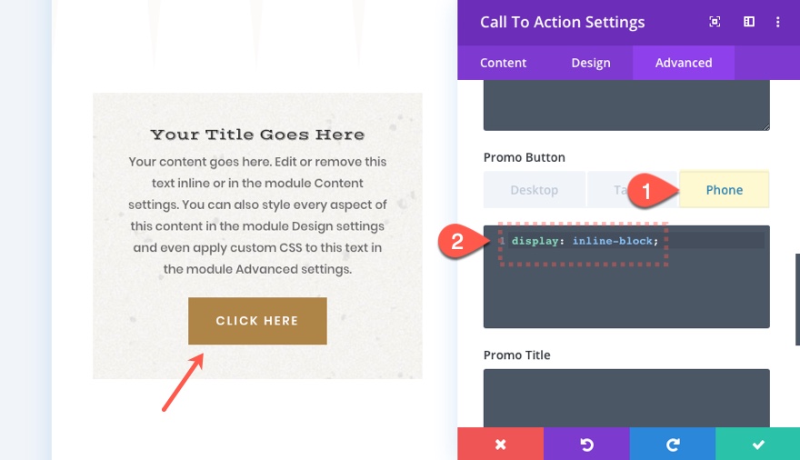Snap settings modal to sidebar icon
The height and width of the screenshot is (460, 800).
tap(749, 22)
